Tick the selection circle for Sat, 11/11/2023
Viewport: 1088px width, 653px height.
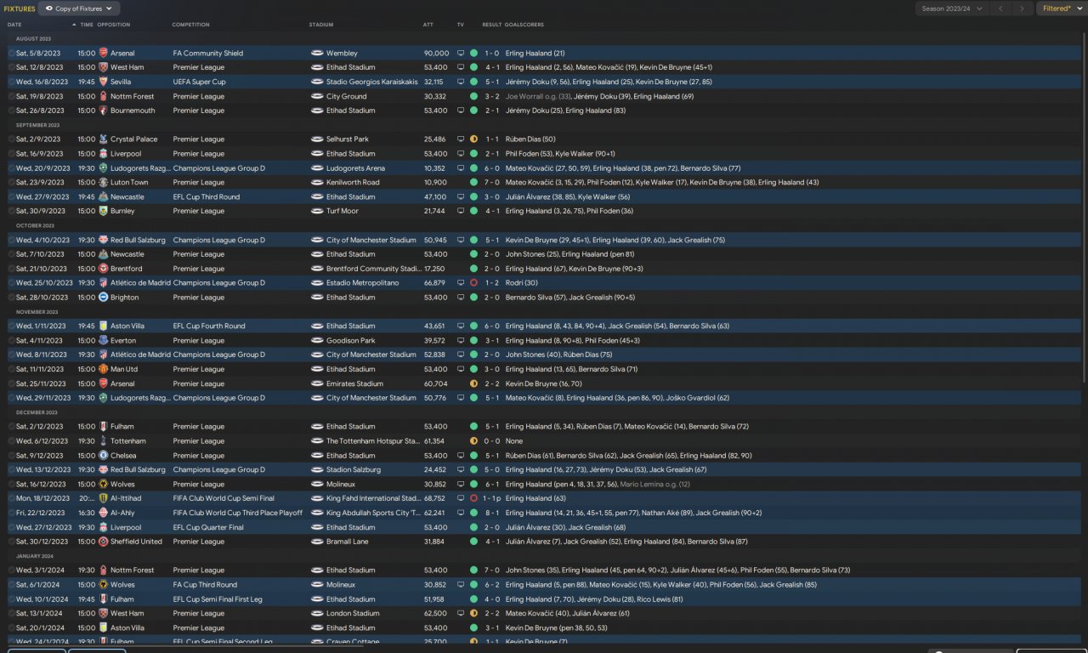pyautogui.click(x=11, y=369)
